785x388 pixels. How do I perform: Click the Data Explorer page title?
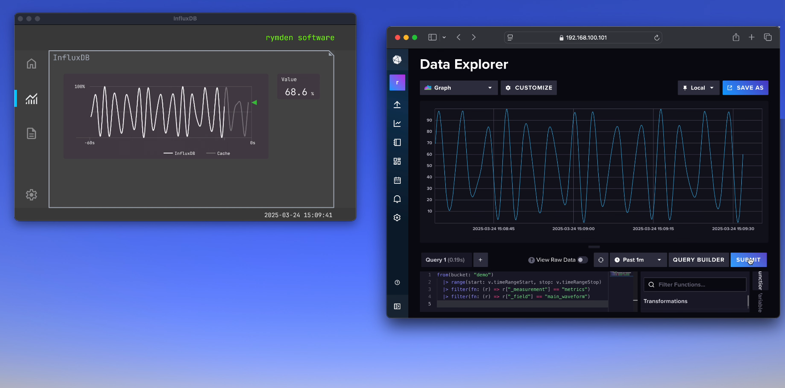[x=464, y=65]
